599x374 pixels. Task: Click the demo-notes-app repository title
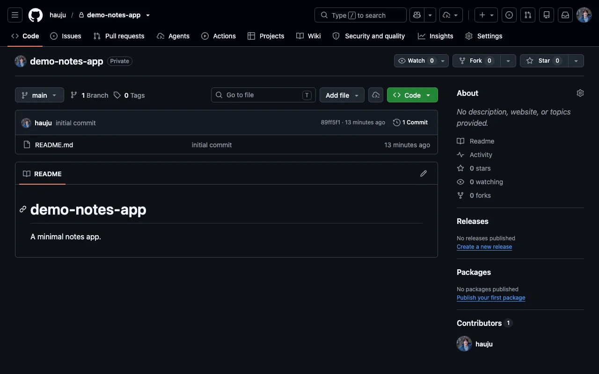point(66,61)
